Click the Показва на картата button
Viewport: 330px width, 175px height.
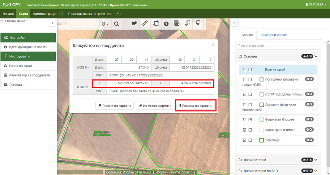[196, 106]
